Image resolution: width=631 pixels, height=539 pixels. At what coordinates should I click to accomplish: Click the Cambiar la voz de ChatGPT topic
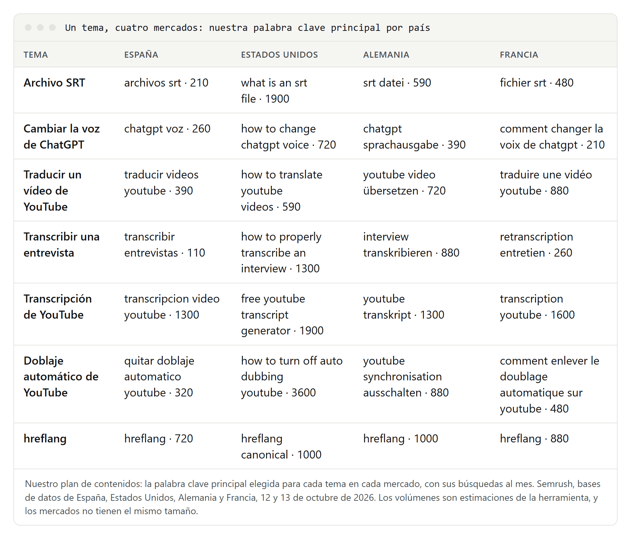click(62, 137)
